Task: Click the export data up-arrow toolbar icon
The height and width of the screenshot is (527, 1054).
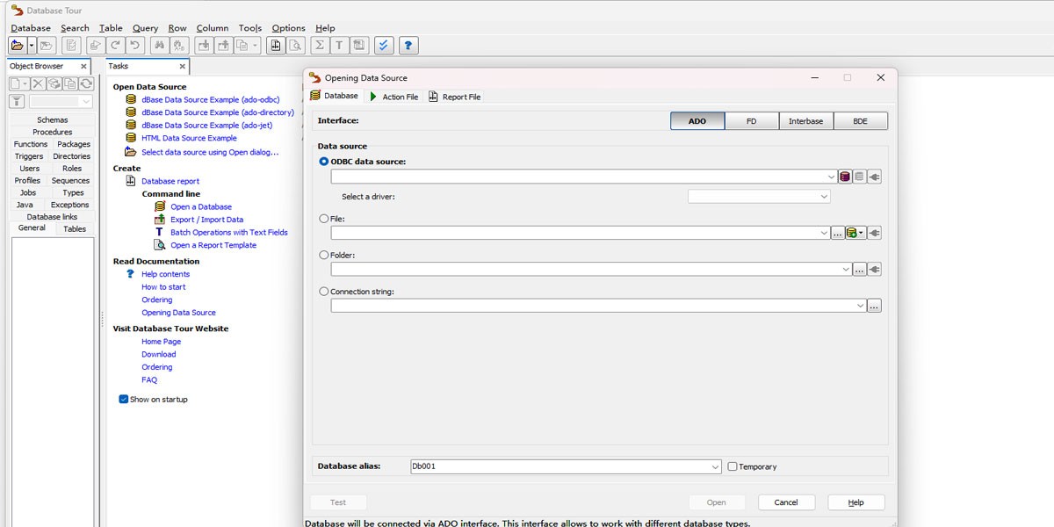Action: point(223,45)
